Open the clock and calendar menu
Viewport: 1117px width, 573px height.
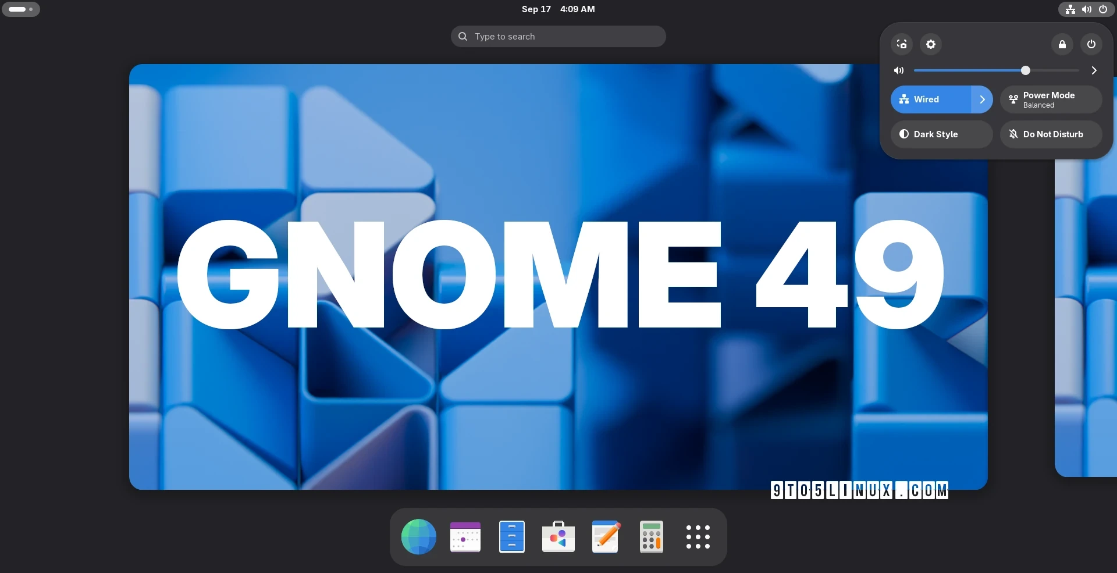(x=558, y=9)
